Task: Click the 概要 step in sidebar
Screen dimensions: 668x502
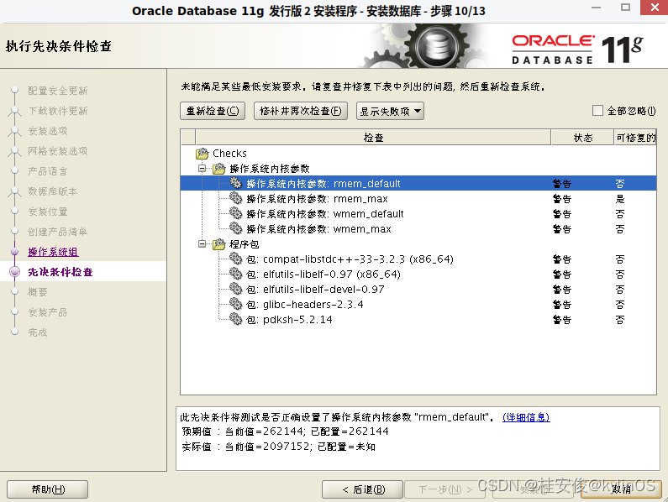Action: 38,292
